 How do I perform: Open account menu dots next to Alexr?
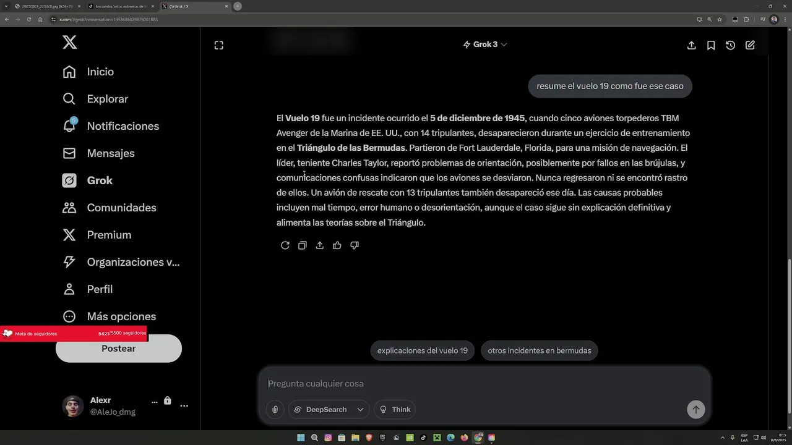[x=184, y=406]
